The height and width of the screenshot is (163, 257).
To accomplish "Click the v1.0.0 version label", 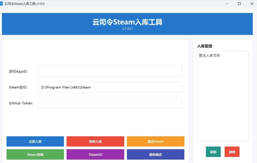I will pos(127,29).
